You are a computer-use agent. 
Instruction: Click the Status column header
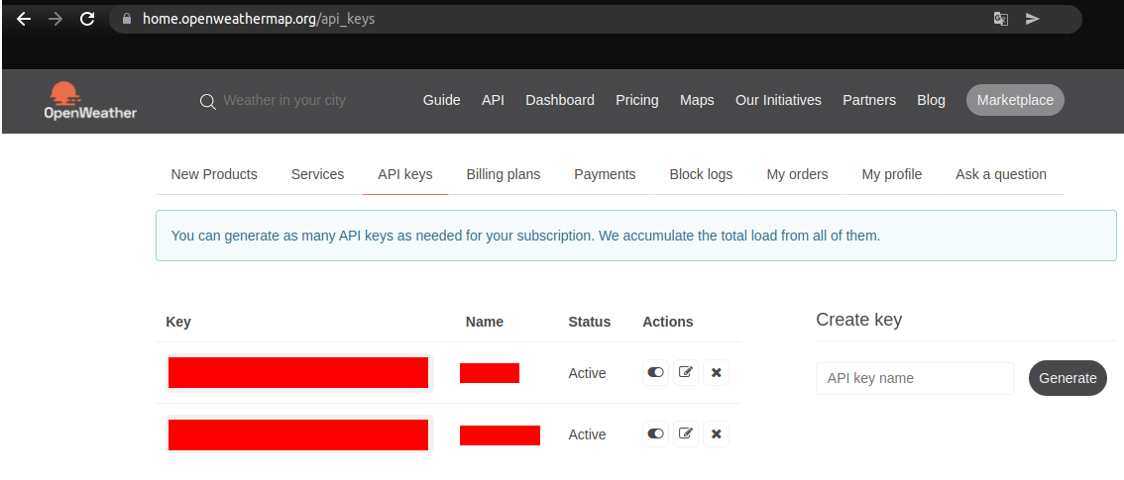coord(589,322)
